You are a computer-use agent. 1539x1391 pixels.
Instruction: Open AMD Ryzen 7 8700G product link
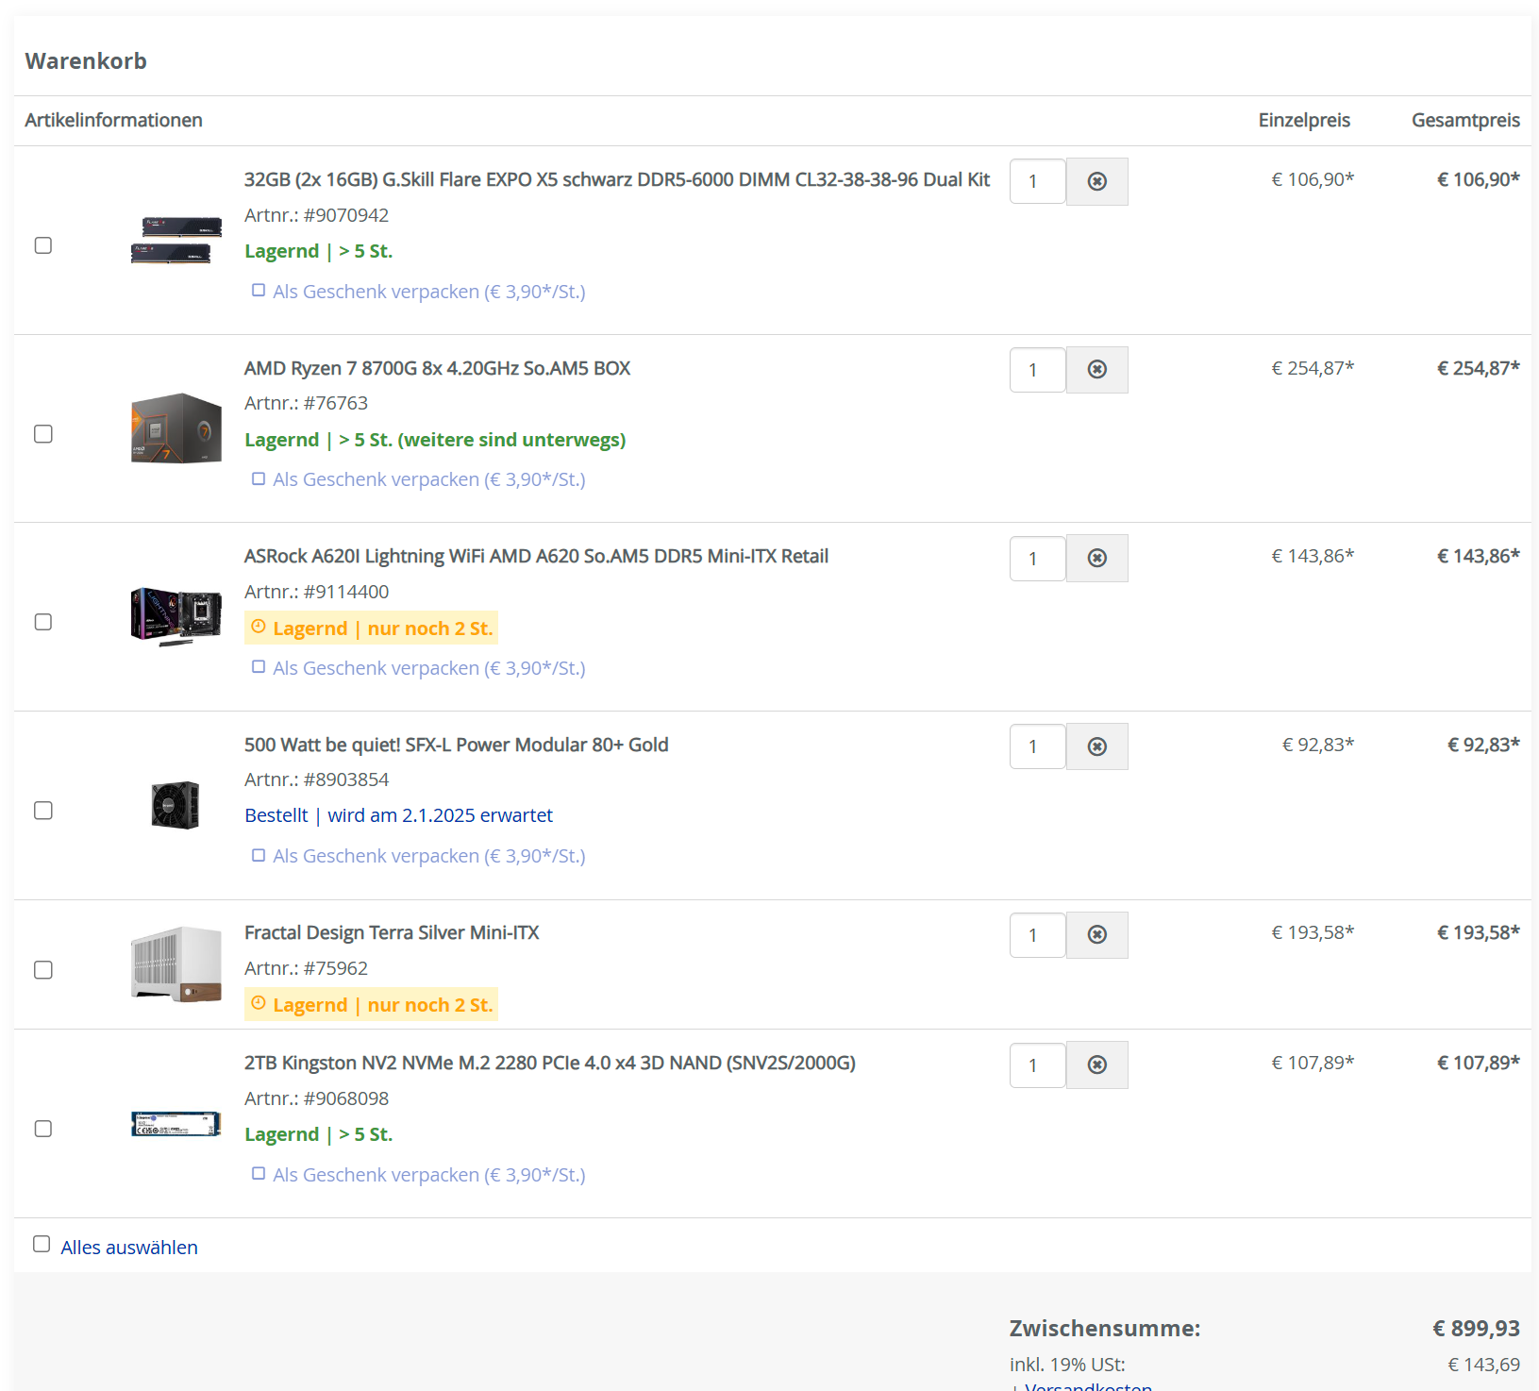(x=437, y=368)
